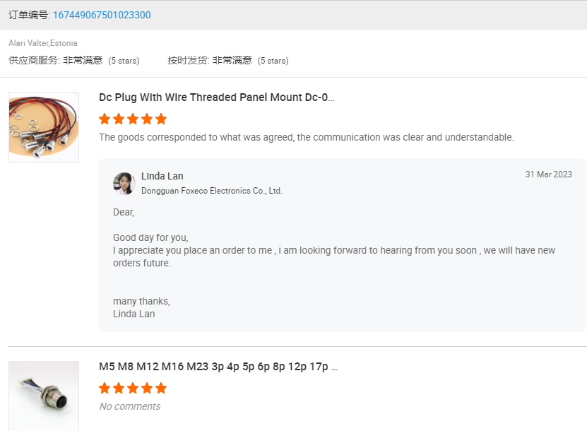The image size is (587, 431).
Task: Click second star of M5 M8 connector review
Action: (x=119, y=388)
